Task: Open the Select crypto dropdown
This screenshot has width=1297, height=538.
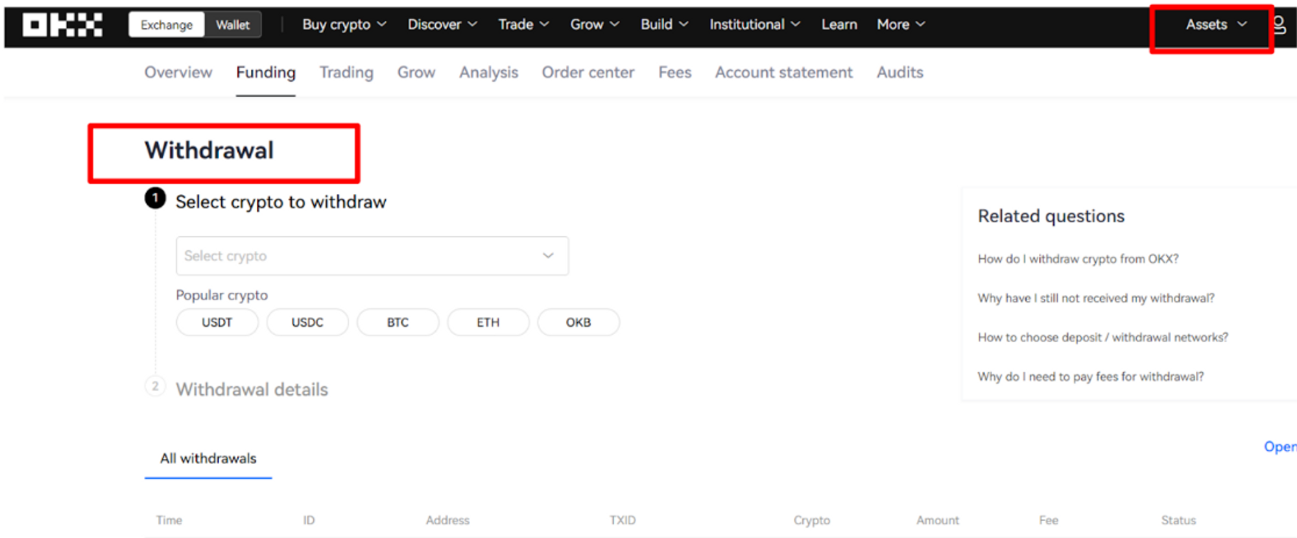Action: coord(372,256)
